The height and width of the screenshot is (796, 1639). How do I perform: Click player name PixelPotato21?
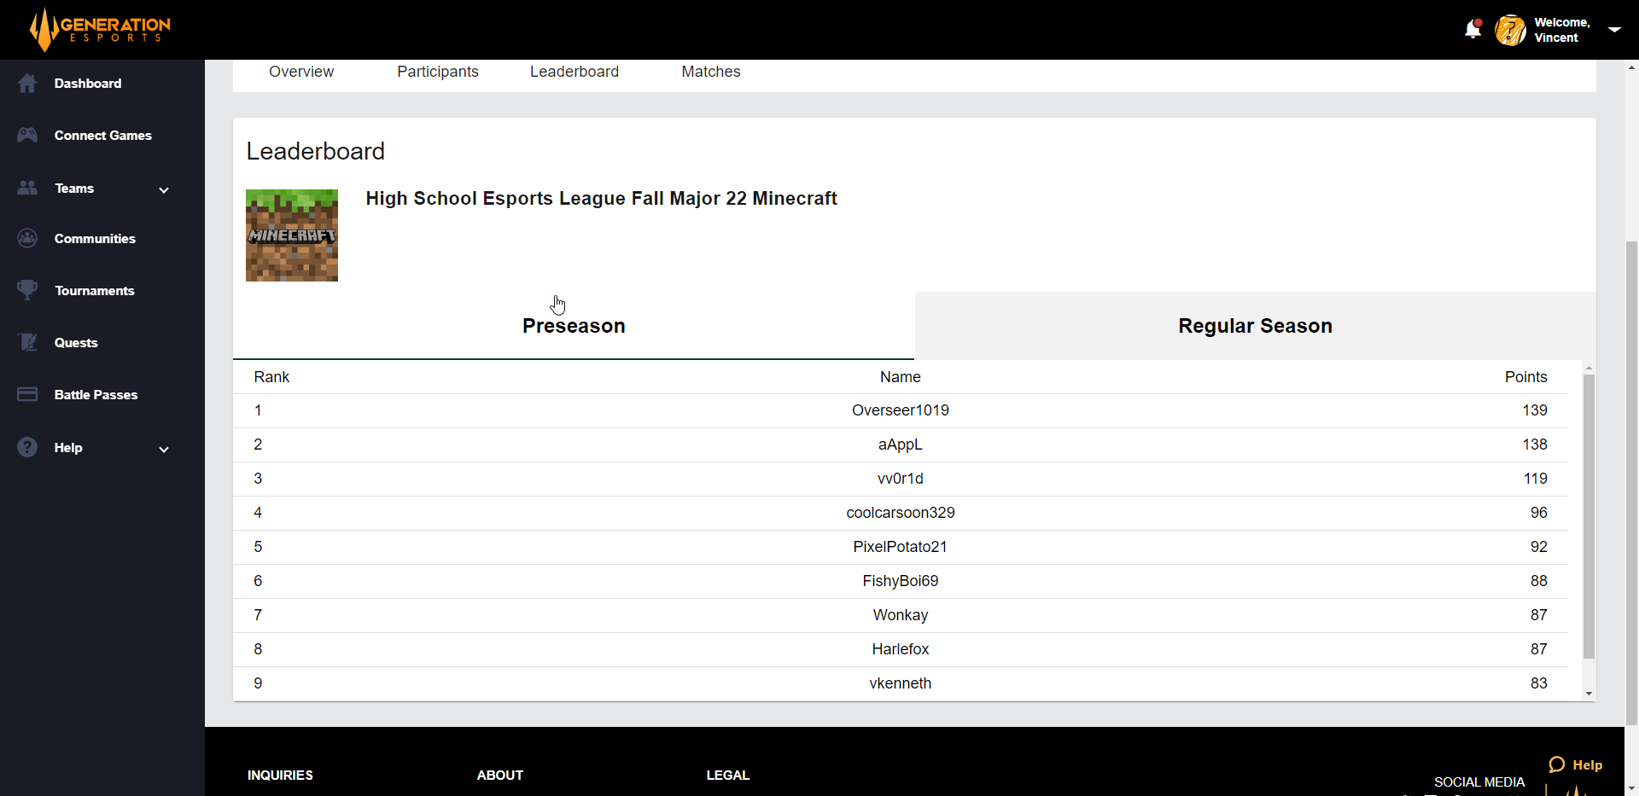coord(901,547)
